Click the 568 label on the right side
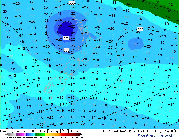The image size is (179, 138). [140, 29]
